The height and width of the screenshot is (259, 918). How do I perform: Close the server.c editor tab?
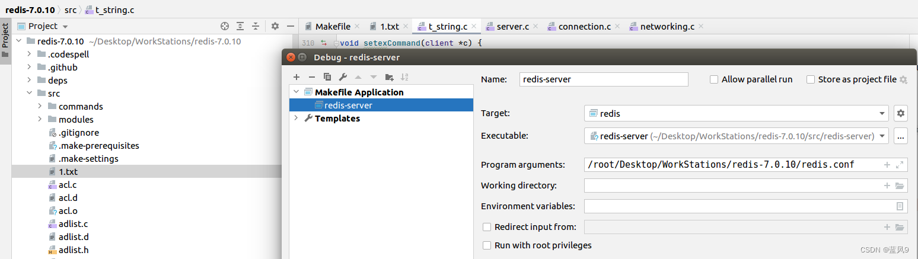[535, 26]
